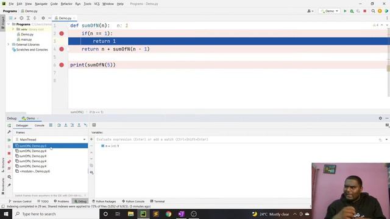The width and height of the screenshot is (390, 219).
Task: Open the Project view selector dropdown
Action: point(12,18)
